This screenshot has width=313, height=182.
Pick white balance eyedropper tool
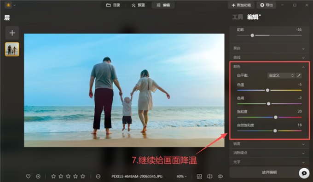click(x=299, y=75)
